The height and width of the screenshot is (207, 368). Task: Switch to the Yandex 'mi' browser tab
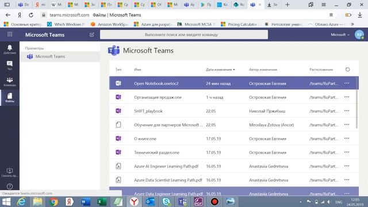point(40,5)
